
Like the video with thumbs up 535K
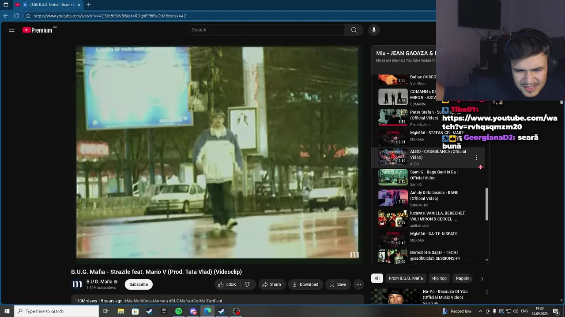pos(227,284)
